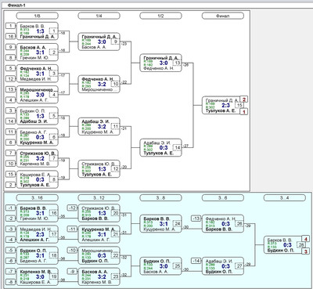Select the -12 loser reference box
The width and height of the screenshot is (313, 289).
[72, 208]
